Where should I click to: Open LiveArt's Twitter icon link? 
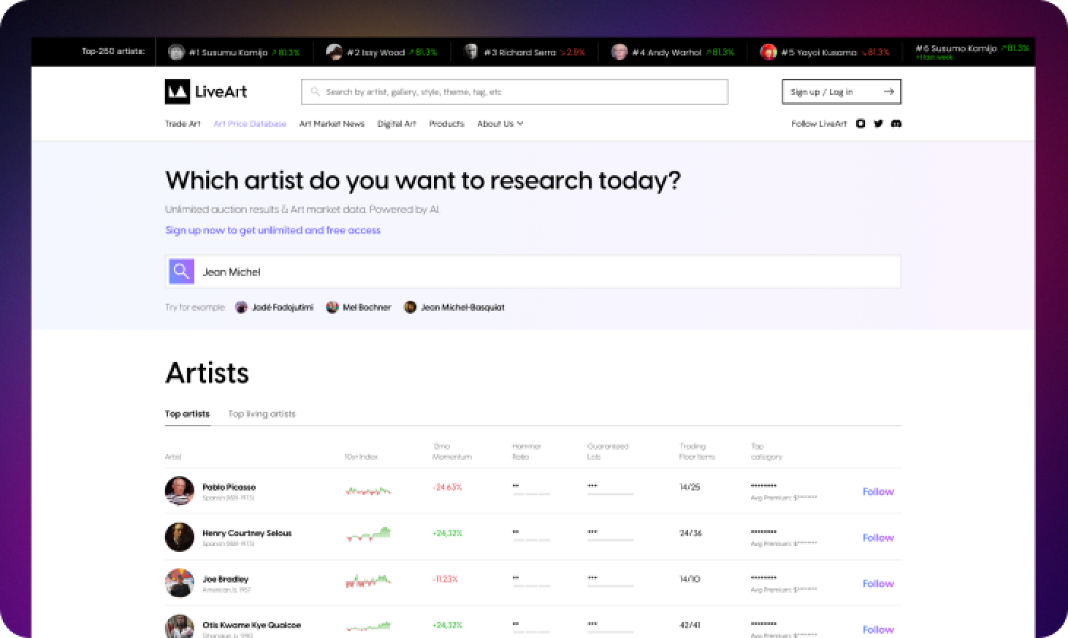point(878,124)
